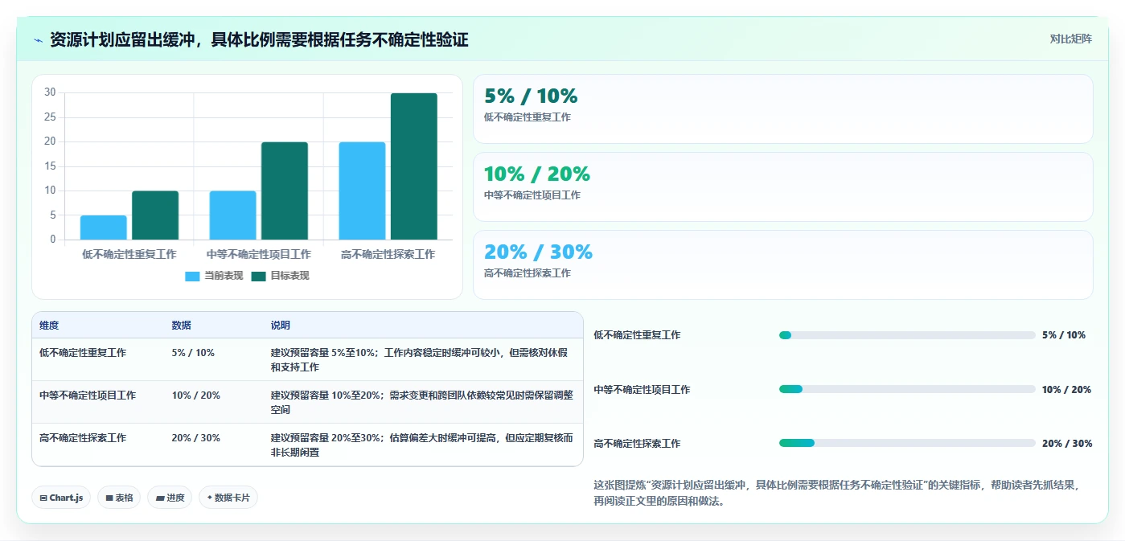Click chart axis label 高不确定性探索工作
This screenshot has height=541, width=1125.
388,254
